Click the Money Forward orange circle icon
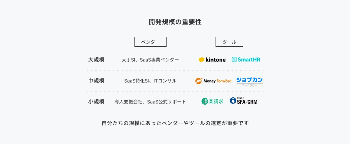Image resolution: width=350 pixels, height=144 pixels. [199, 81]
